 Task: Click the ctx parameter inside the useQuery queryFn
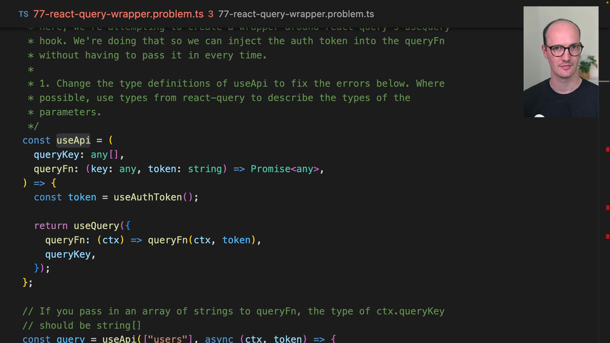pos(111,240)
